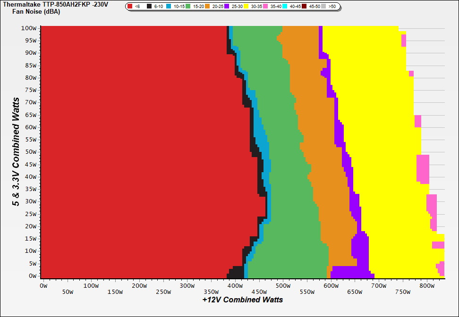The image size is (459, 317).
Task: Choose the pink 35-40 legend swatch
Action: pyautogui.click(x=265, y=7)
